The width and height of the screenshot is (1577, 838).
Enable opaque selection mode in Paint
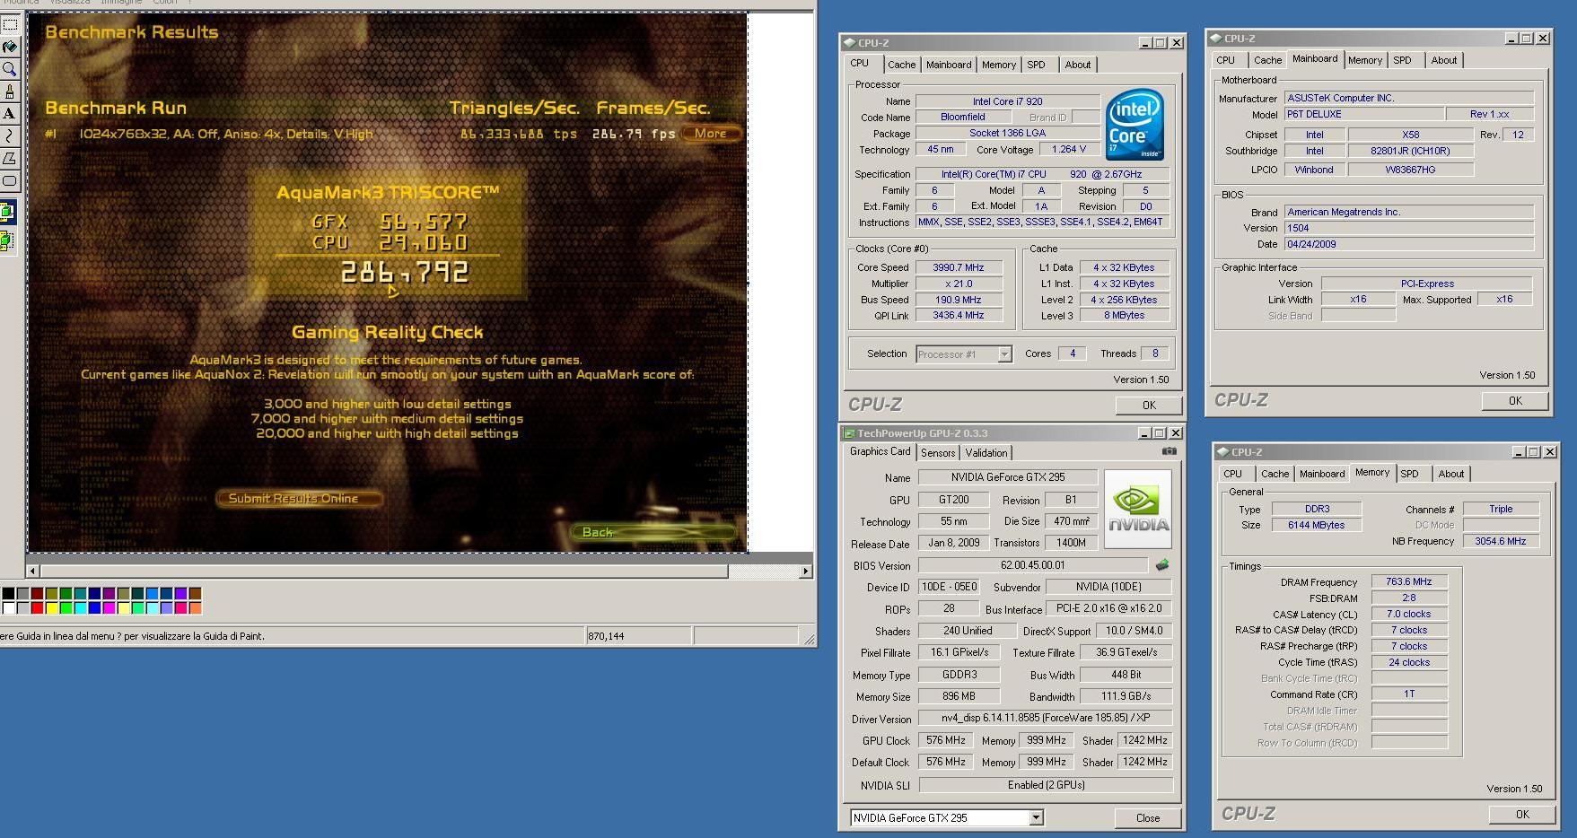click(7, 213)
